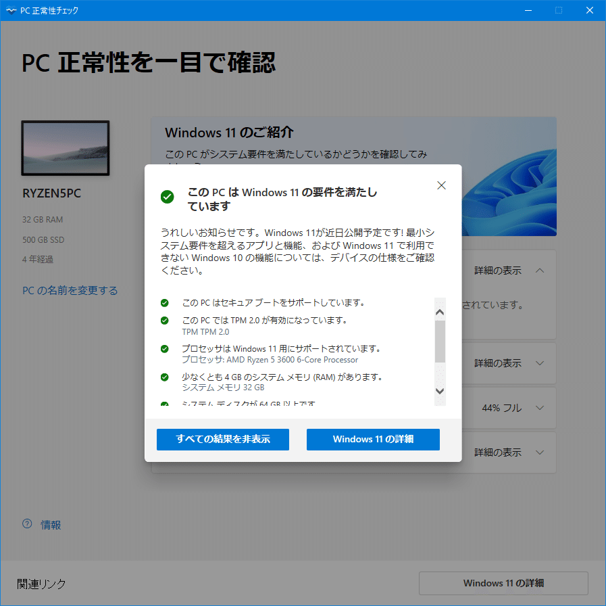The width and height of the screenshot is (606, 606).
Task: Click the すべての結果を非表示 button
Action: pyautogui.click(x=223, y=439)
